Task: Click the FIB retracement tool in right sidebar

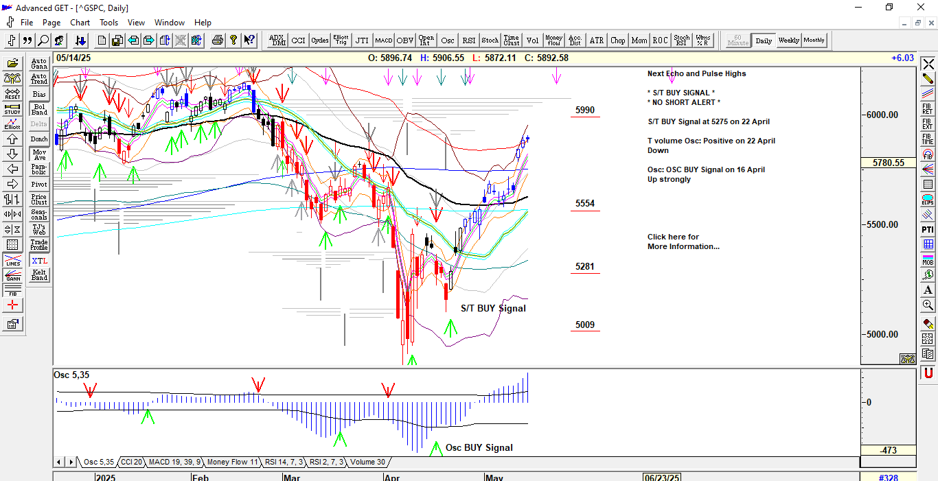Action: click(x=928, y=109)
